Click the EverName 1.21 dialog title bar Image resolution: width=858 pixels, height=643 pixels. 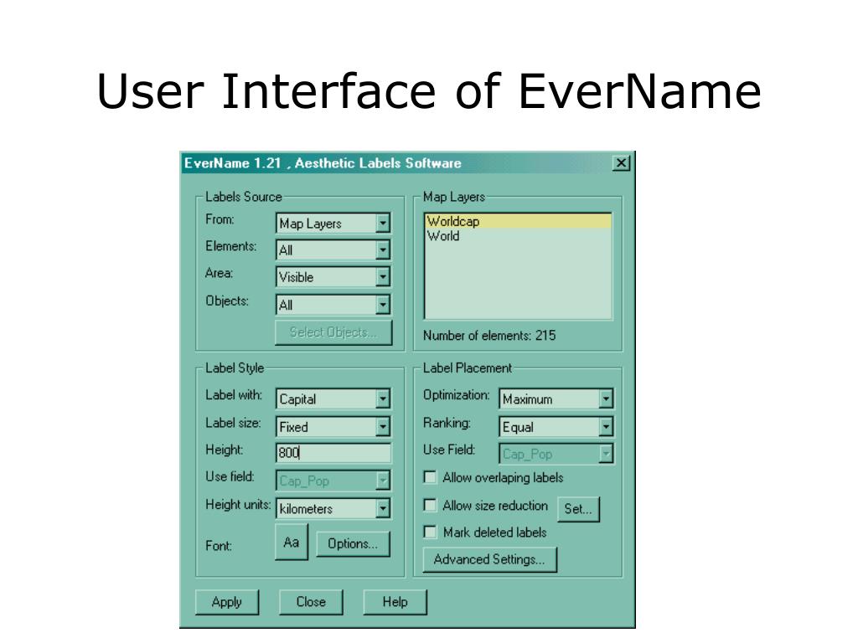pyautogui.click(x=407, y=163)
